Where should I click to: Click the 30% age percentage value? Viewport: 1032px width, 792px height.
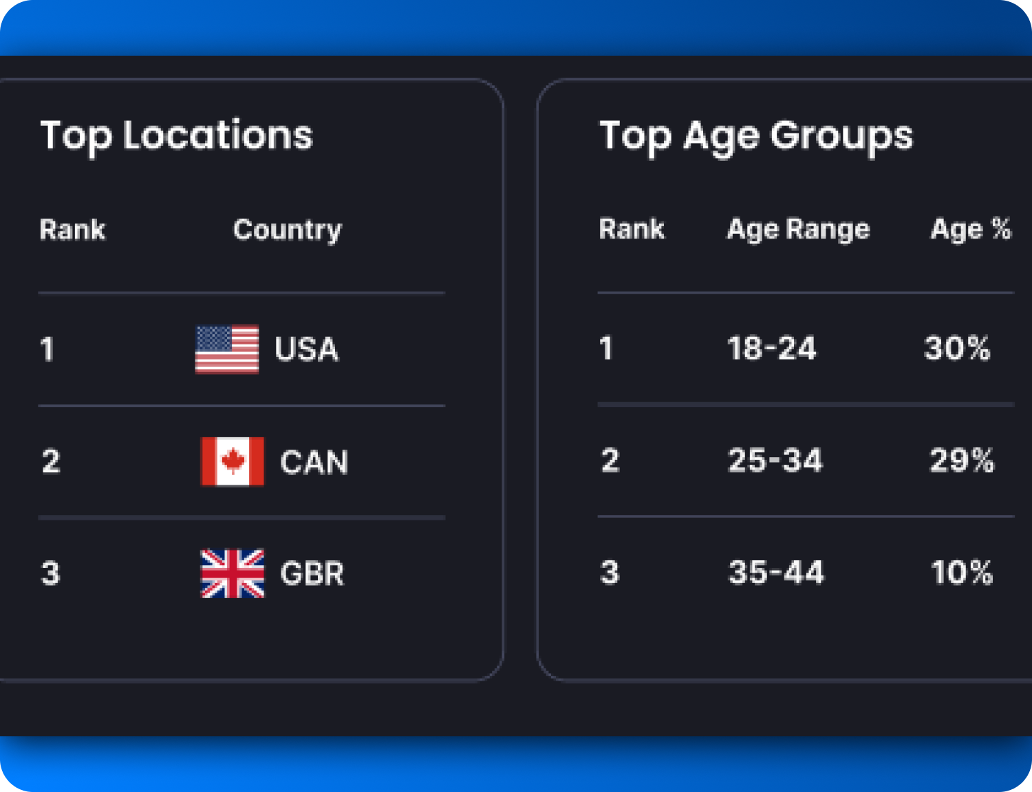(957, 349)
